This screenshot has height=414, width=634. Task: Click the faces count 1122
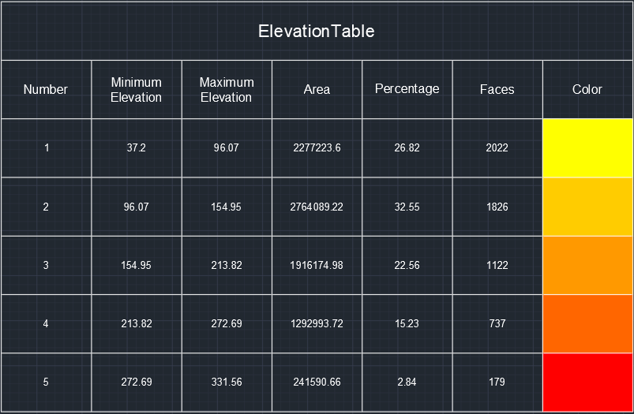[497, 266]
